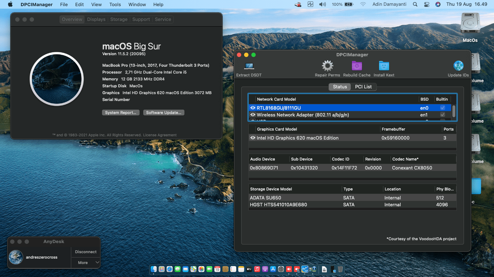This screenshot has height=277, width=494.
Task: Click the System Report... button
Action: click(x=120, y=113)
